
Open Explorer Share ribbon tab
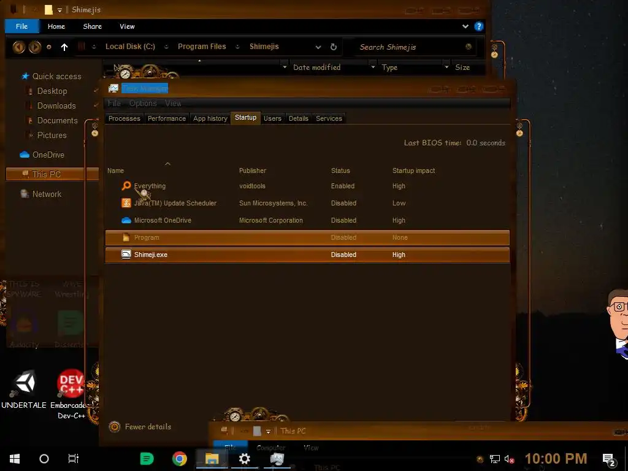93,26
